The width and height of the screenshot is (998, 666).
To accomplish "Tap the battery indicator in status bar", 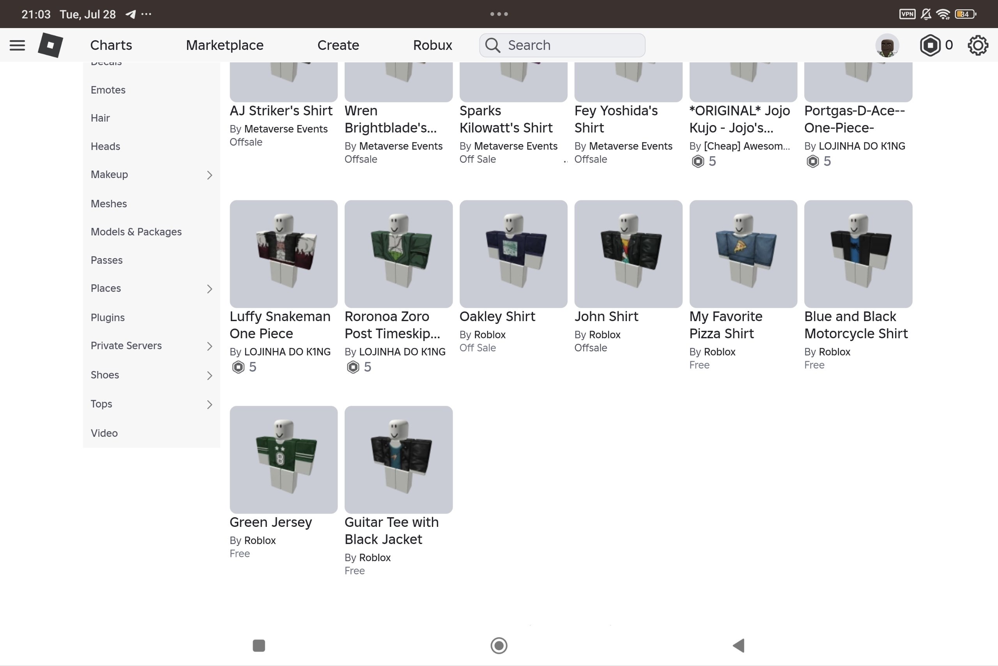I will point(966,14).
